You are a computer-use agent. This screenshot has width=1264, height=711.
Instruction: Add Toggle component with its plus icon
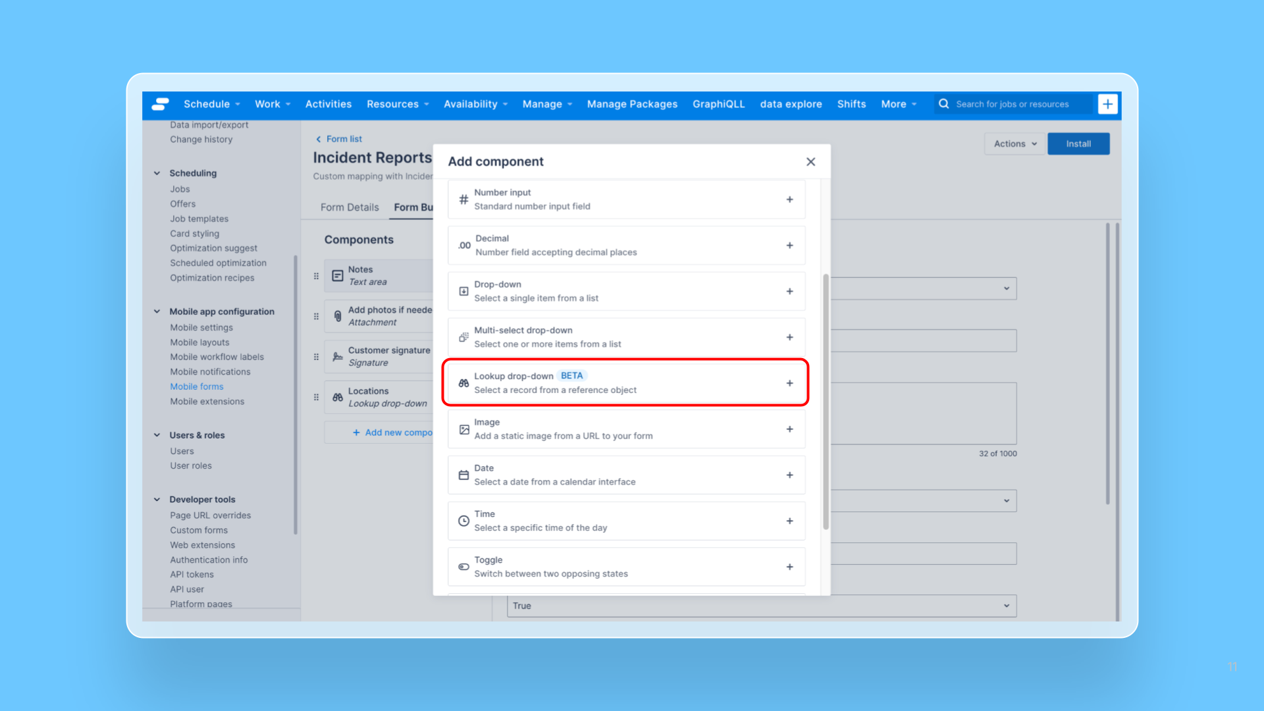coord(789,567)
